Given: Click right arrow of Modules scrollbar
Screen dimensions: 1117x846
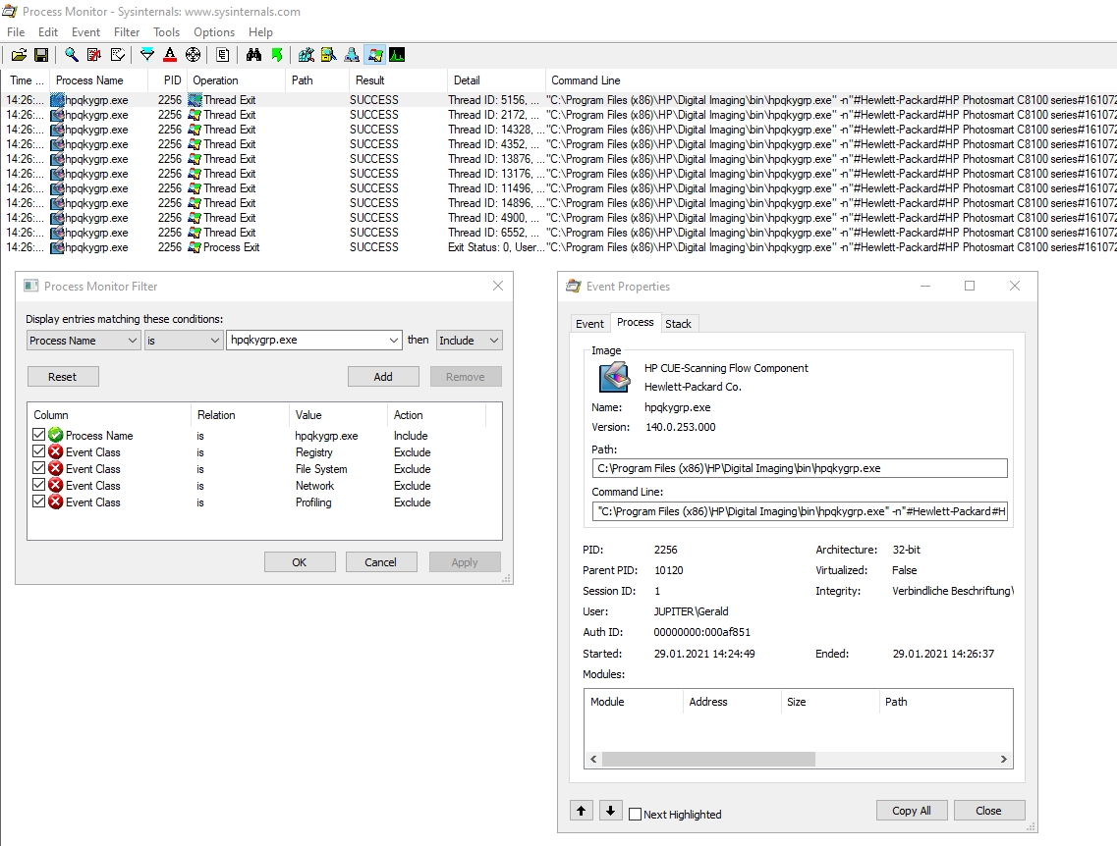Looking at the screenshot, I should pos(1004,760).
